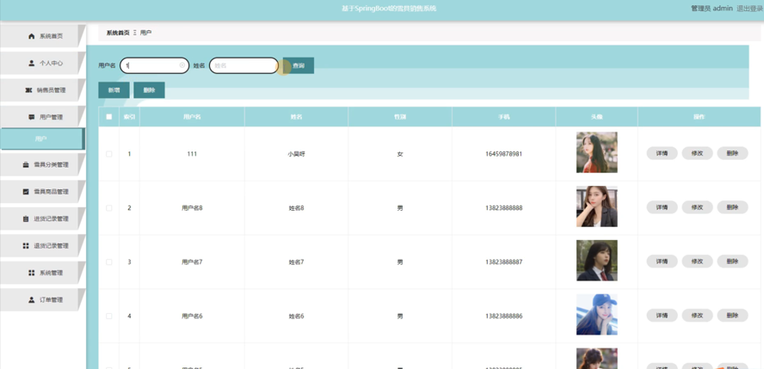Open the avatar thumbnail of user 111
The image size is (764, 369).
[x=597, y=152]
